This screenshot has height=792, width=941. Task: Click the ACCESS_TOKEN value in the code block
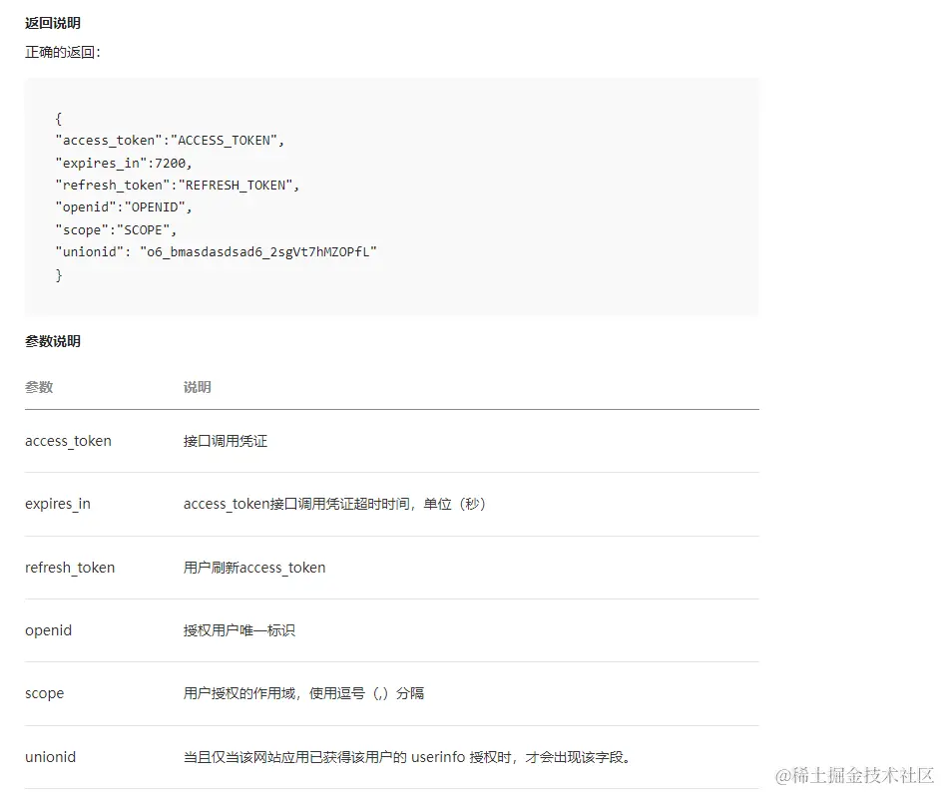click(222, 140)
